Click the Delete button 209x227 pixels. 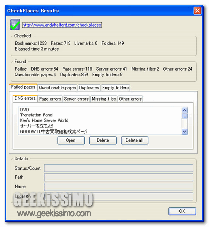[103, 140]
